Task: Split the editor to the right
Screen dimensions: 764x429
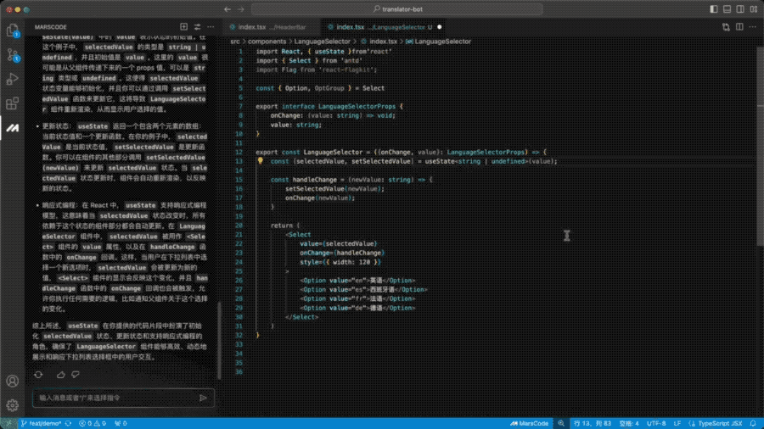Action: point(739,27)
